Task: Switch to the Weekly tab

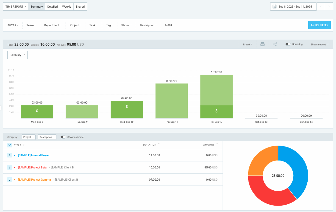Action: (67, 7)
